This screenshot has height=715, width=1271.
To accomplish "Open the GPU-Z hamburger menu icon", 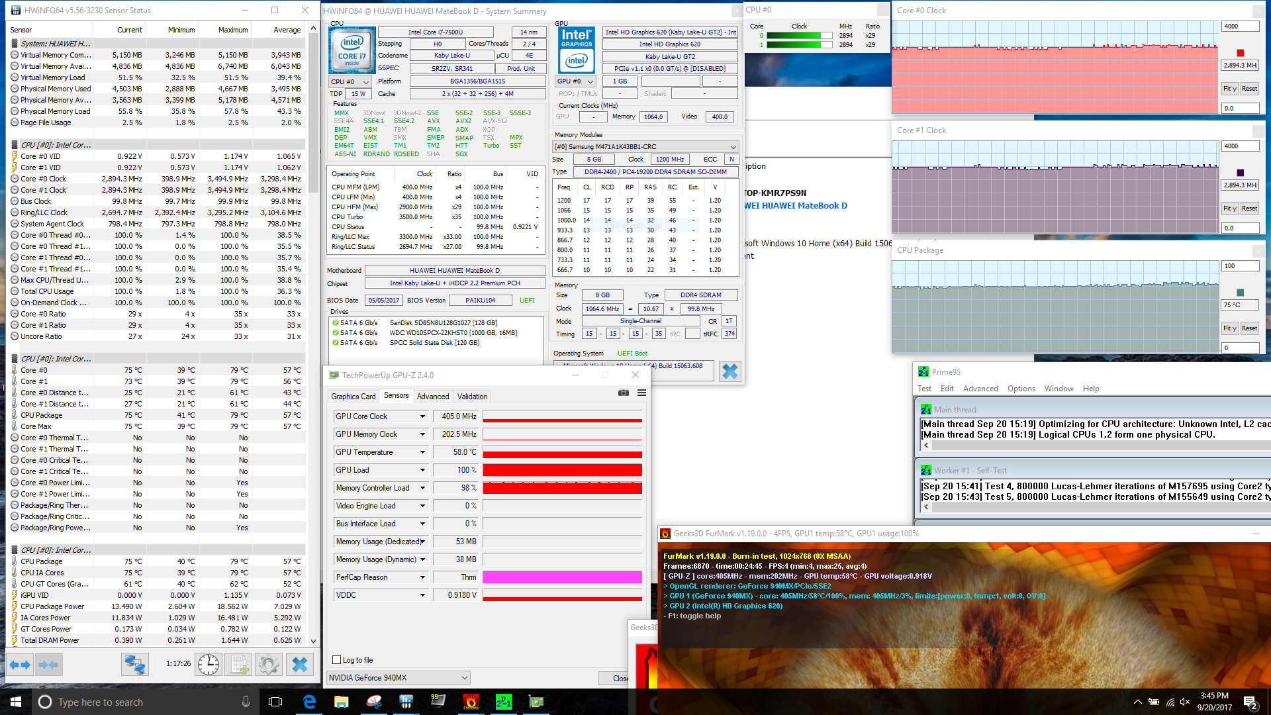I will (641, 393).
